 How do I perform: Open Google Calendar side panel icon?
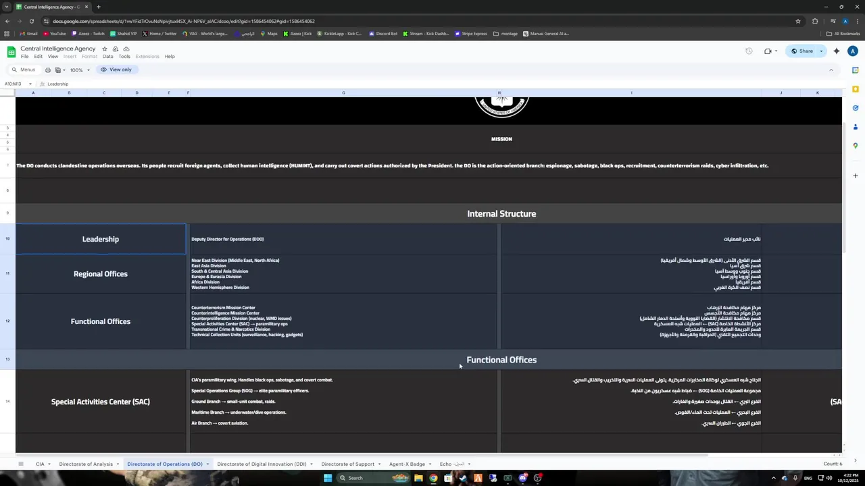(x=855, y=70)
